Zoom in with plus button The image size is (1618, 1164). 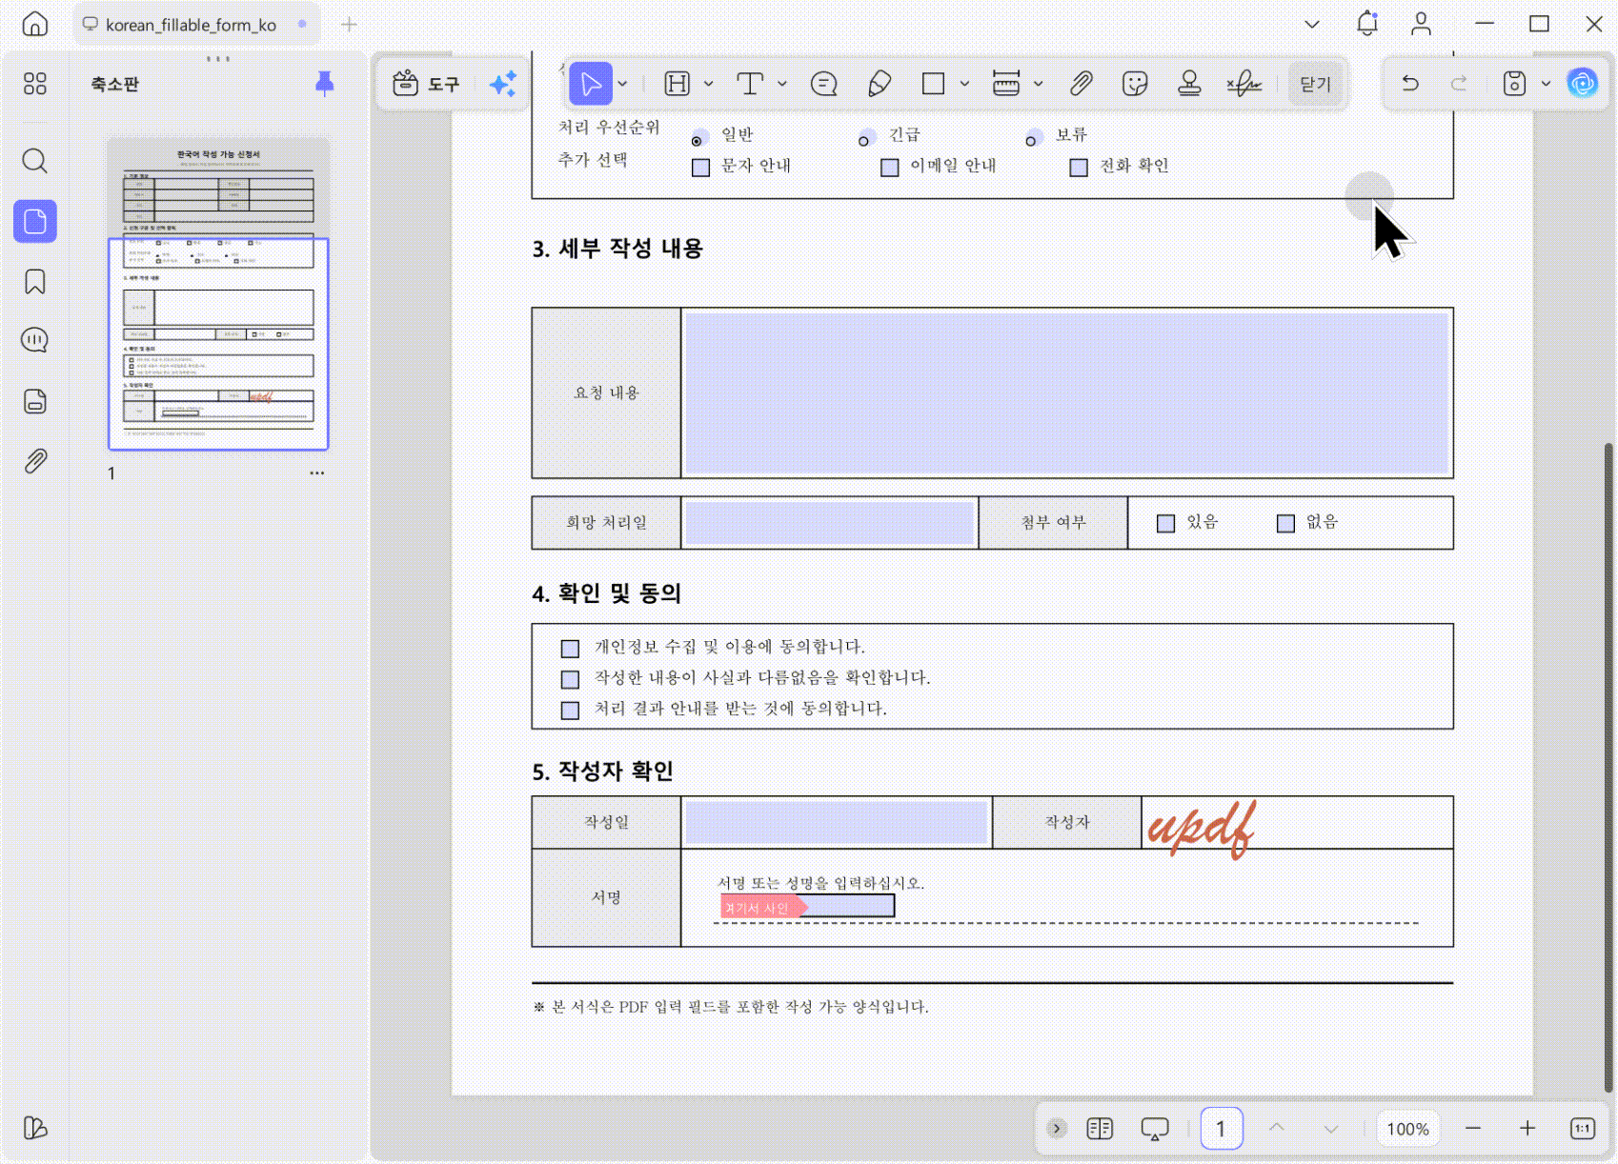click(1527, 1129)
